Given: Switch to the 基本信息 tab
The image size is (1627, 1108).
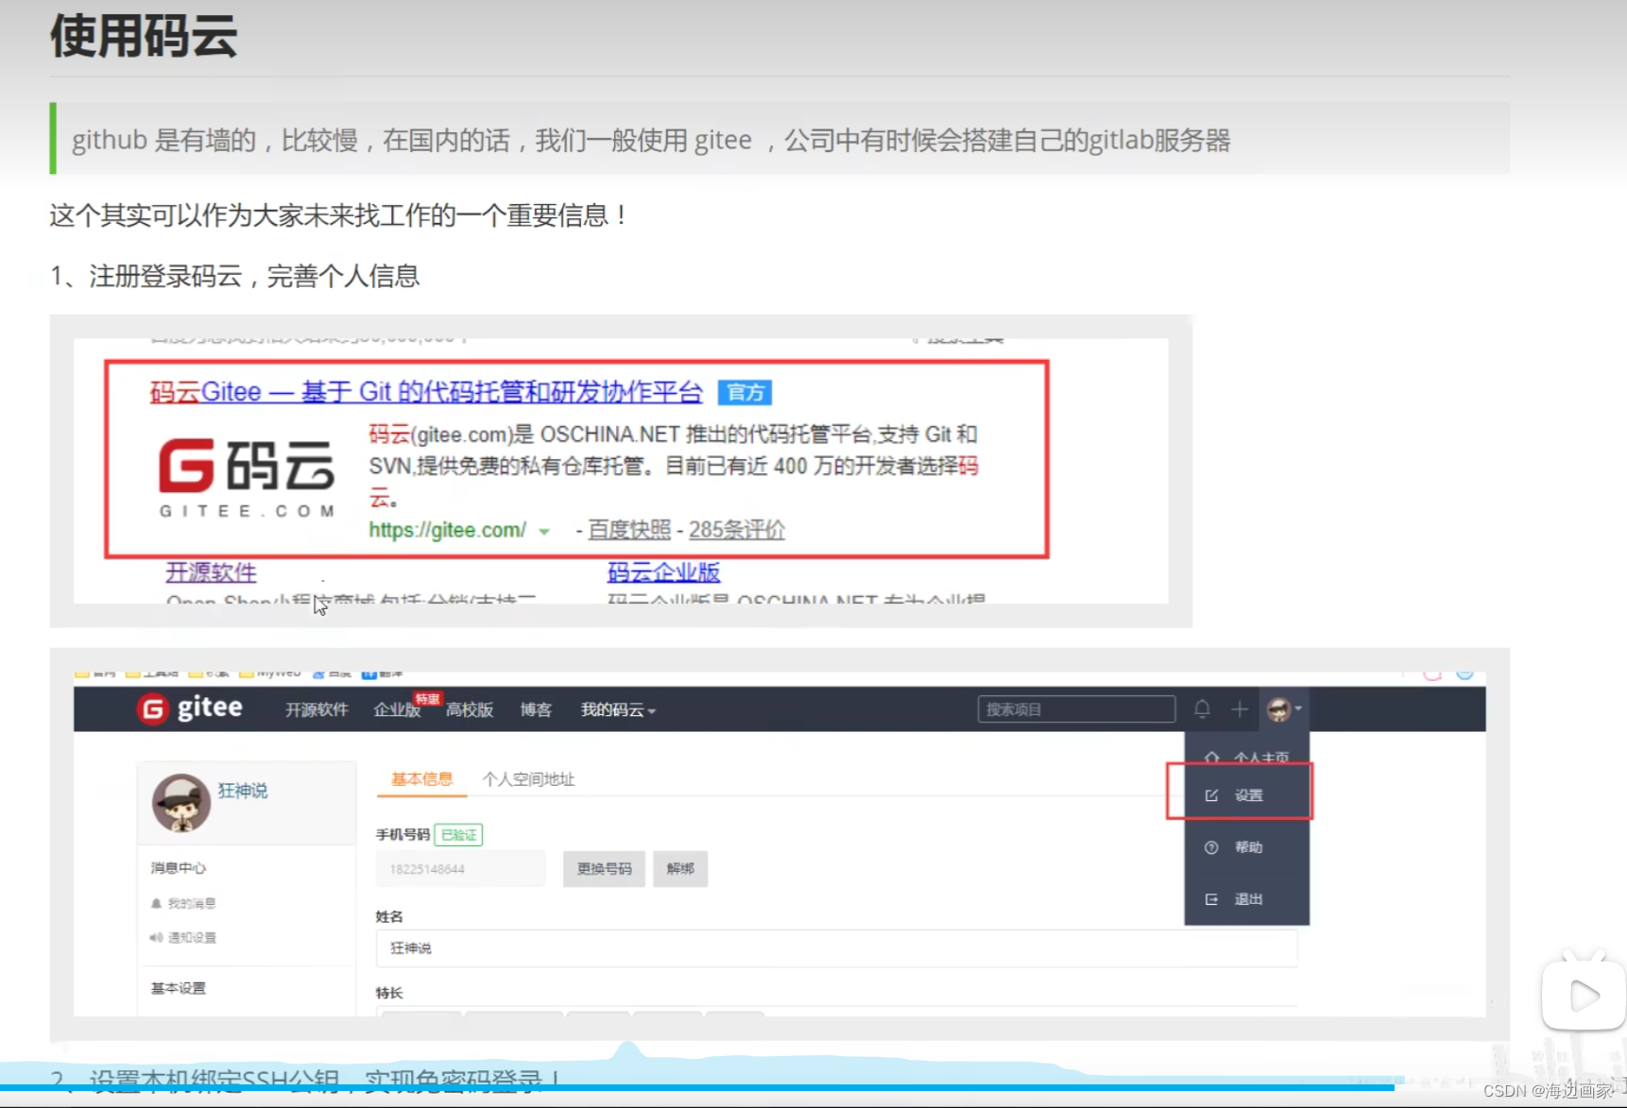Looking at the screenshot, I should [x=421, y=779].
